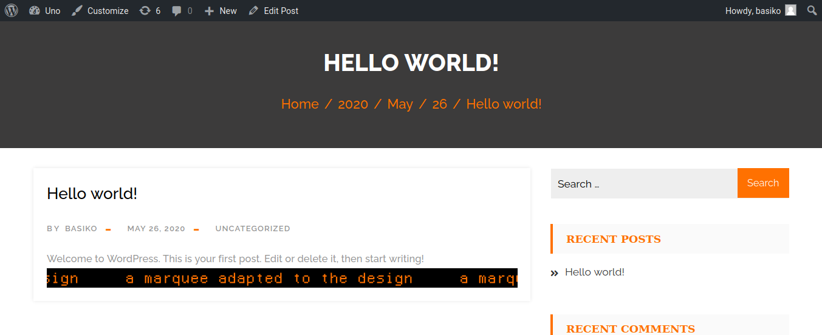Open Hello world! under Recent Posts

click(595, 272)
